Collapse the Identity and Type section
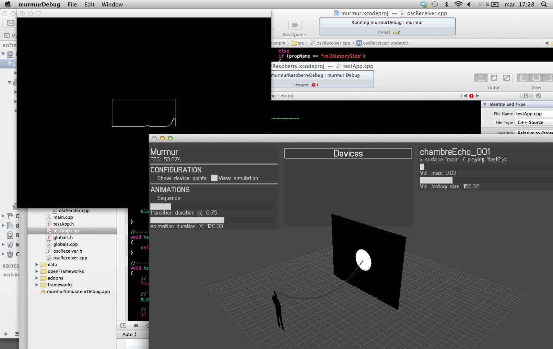 [x=485, y=104]
